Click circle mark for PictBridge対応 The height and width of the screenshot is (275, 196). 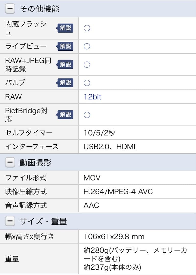(x=87, y=115)
